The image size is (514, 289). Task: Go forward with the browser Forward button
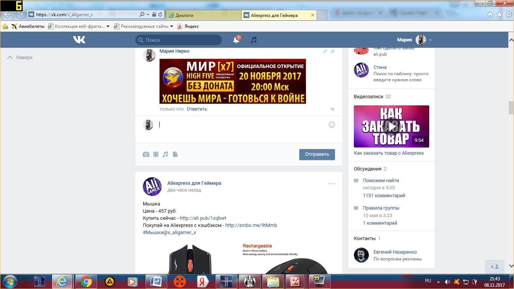click(x=21, y=15)
